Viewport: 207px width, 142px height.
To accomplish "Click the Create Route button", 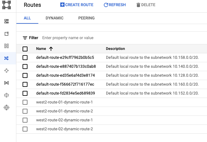I will coord(77,5).
